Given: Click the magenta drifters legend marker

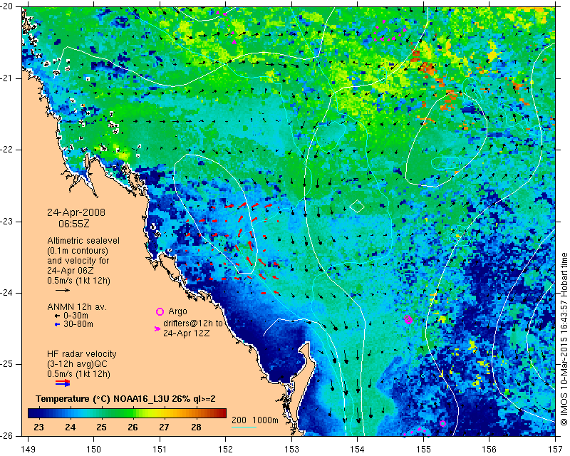Looking at the screenshot, I should [x=157, y=328].
